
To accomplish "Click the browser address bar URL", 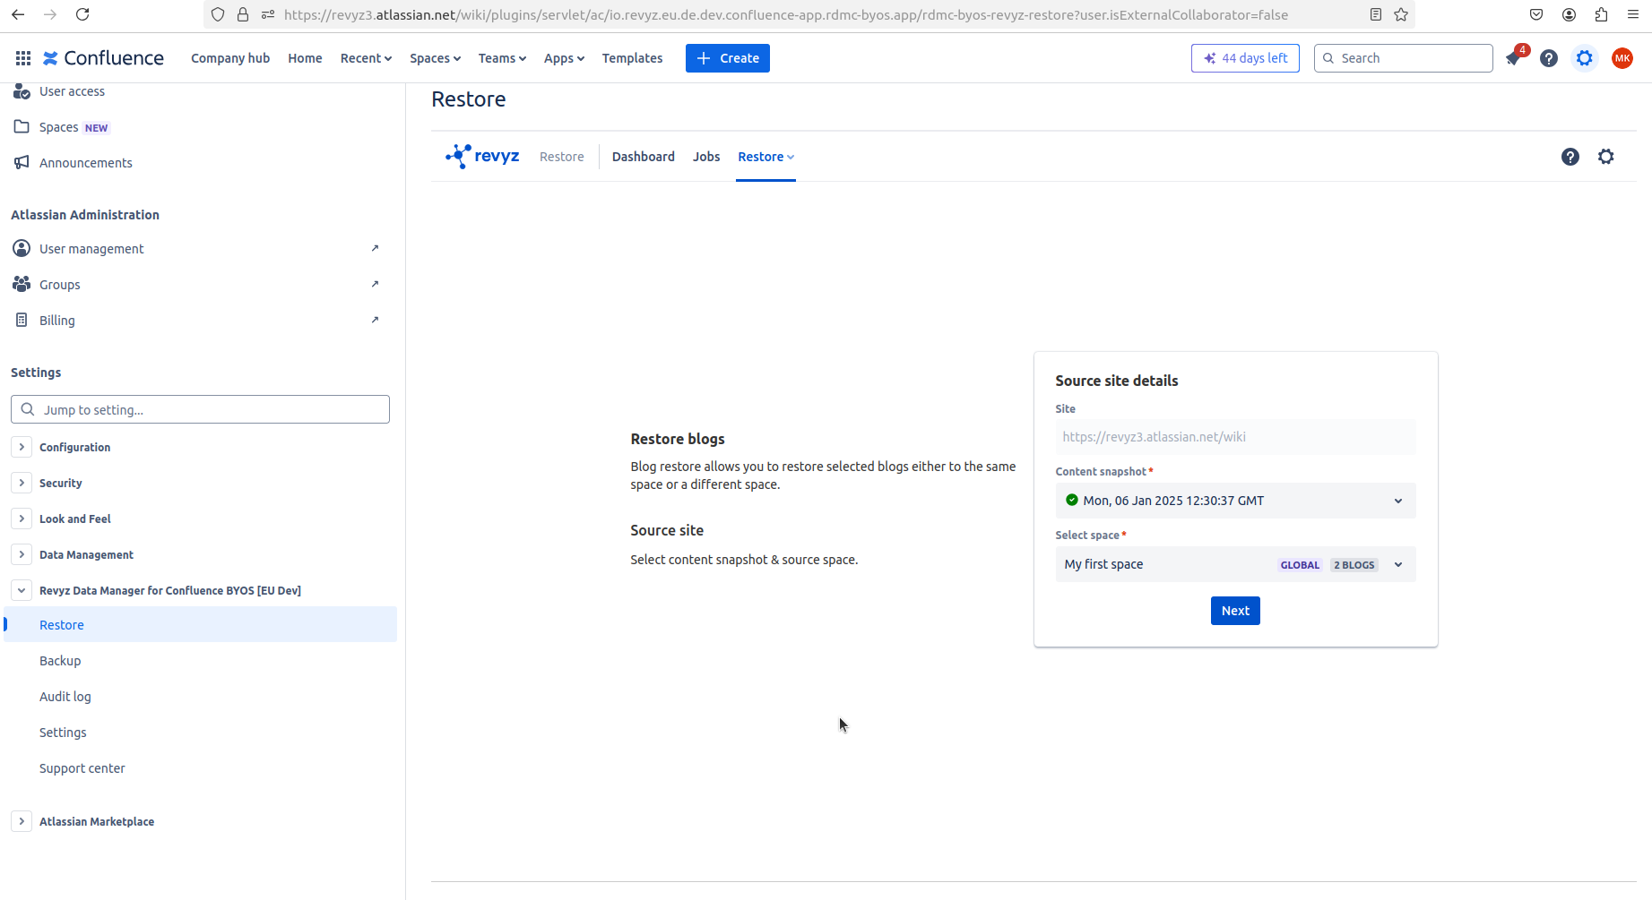I will 786,14.
